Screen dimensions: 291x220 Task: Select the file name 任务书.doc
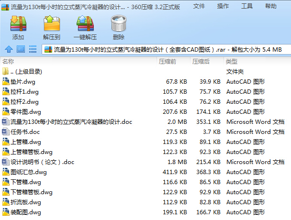(x=25, y=132)
